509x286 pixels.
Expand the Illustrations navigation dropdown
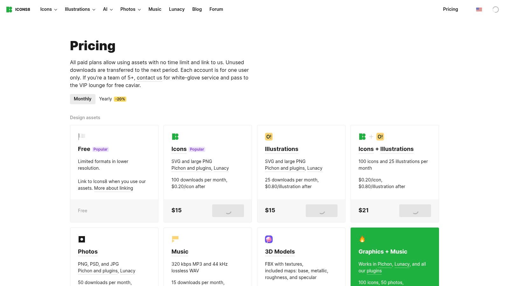(x=80, y=10)
